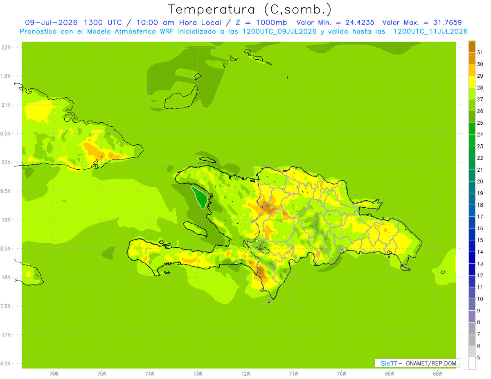Click the "68W" longitude label

pyautogui.click(x=437, y=373)
